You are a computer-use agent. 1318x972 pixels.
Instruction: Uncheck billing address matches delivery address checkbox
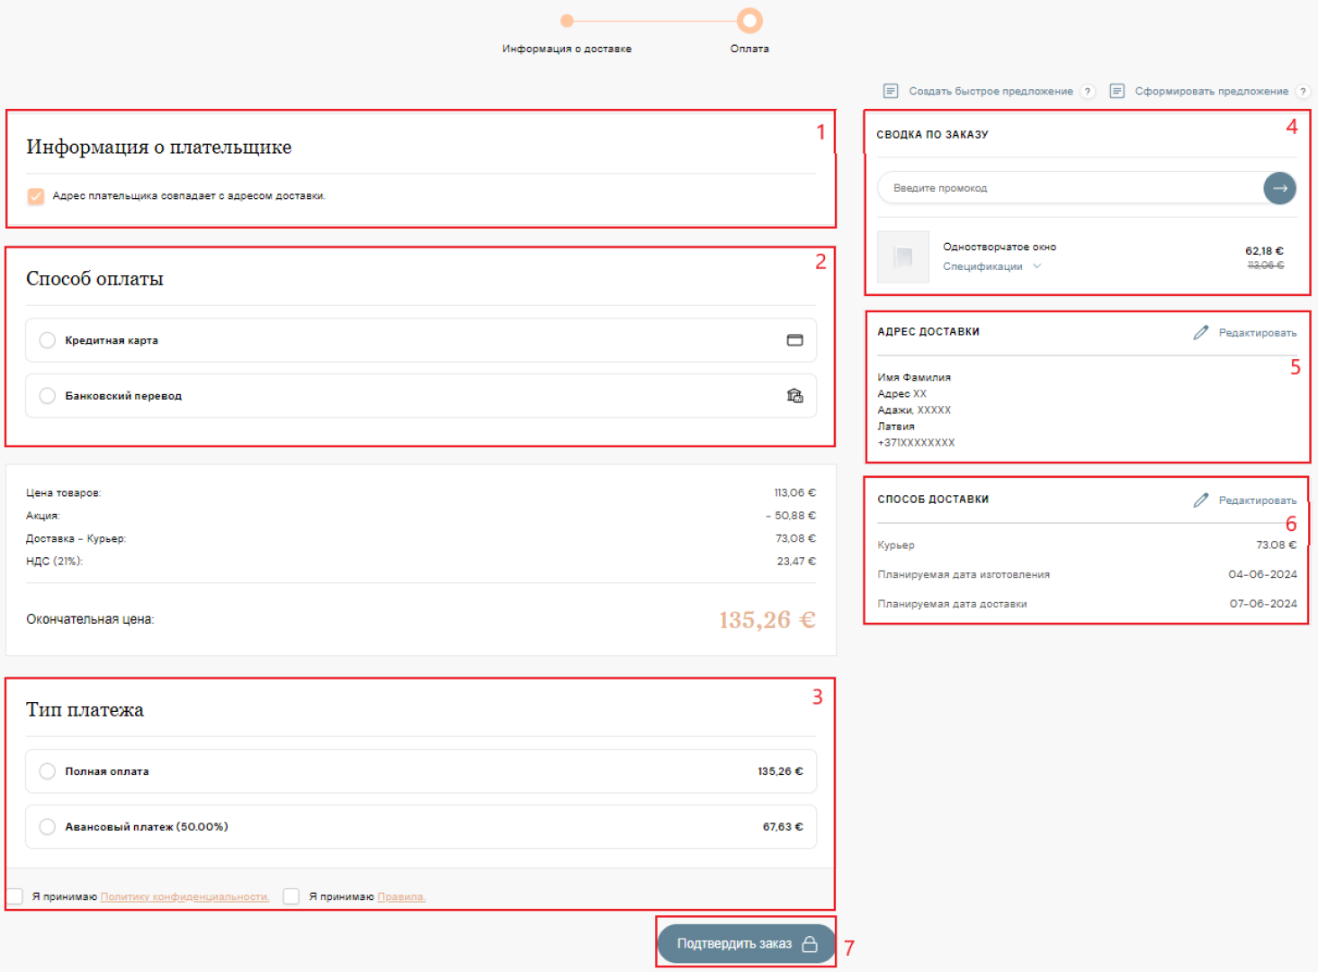point(36,196)
